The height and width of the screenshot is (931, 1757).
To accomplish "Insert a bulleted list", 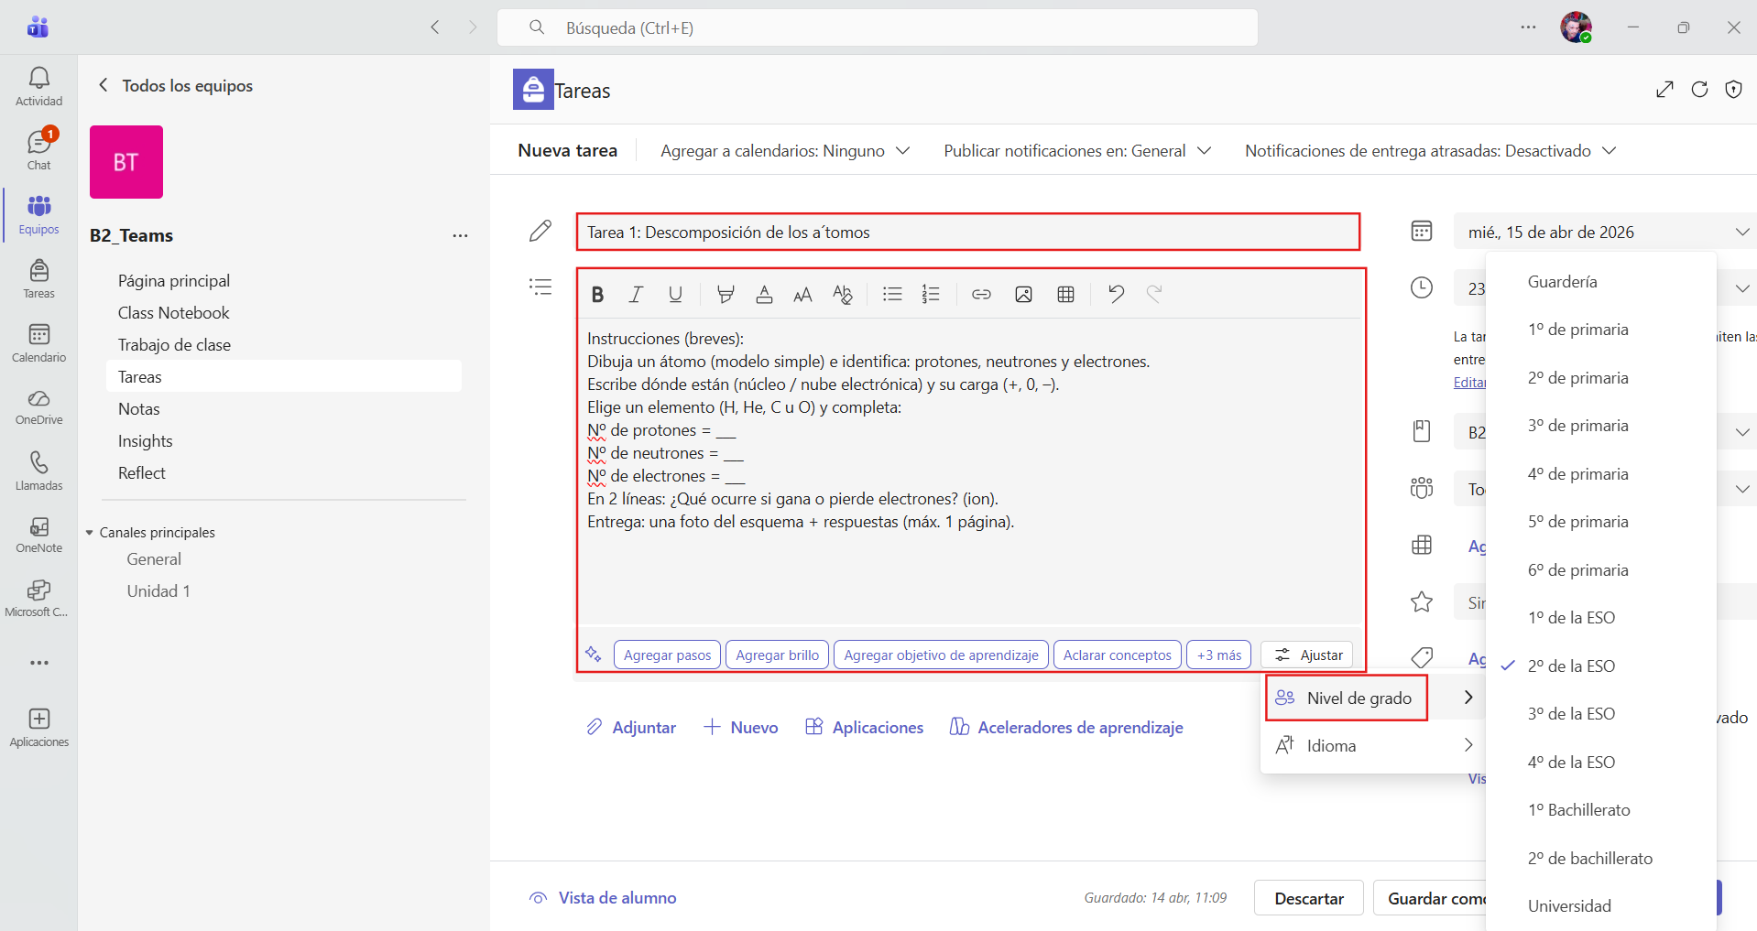I will (892, 294).
